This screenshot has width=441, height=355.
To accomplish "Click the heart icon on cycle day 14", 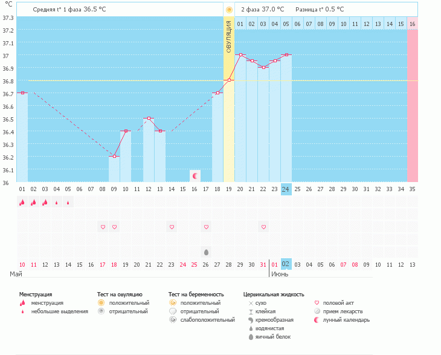I will 172,227.
